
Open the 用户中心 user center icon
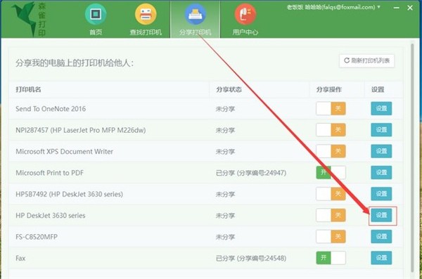pyautogui.click(x=245, y=14)
